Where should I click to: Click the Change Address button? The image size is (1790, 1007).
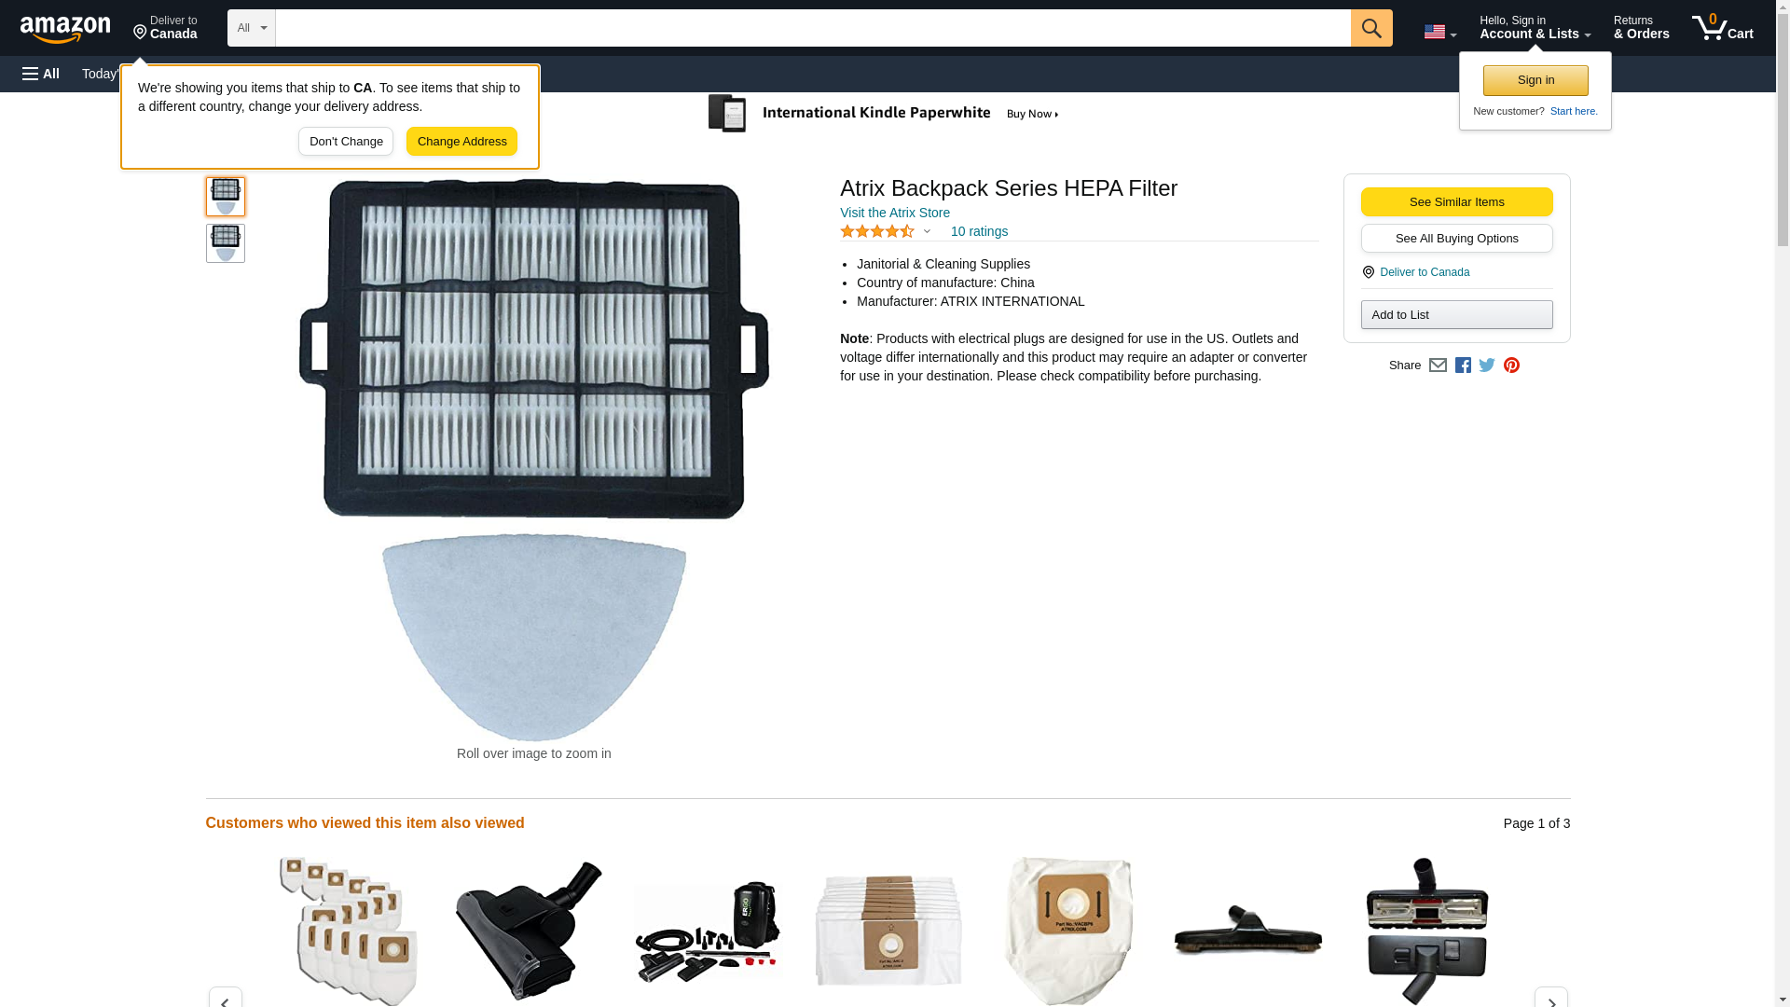tap(461, 142)
